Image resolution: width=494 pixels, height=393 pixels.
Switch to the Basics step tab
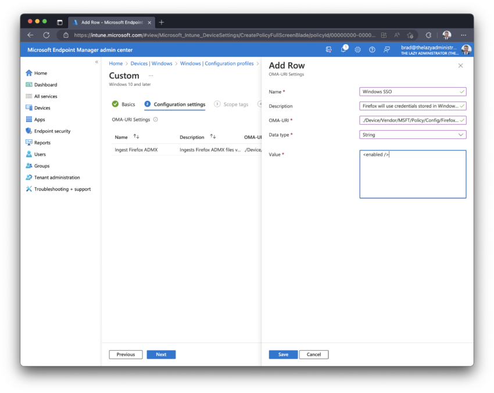[123, 104]
